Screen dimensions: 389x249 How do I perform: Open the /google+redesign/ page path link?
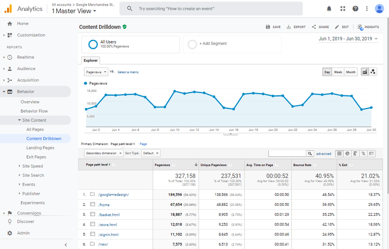[114, 195]
